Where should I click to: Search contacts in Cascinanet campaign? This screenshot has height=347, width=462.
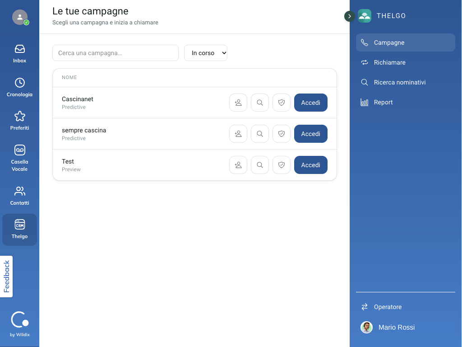click(x=260, y=103)
